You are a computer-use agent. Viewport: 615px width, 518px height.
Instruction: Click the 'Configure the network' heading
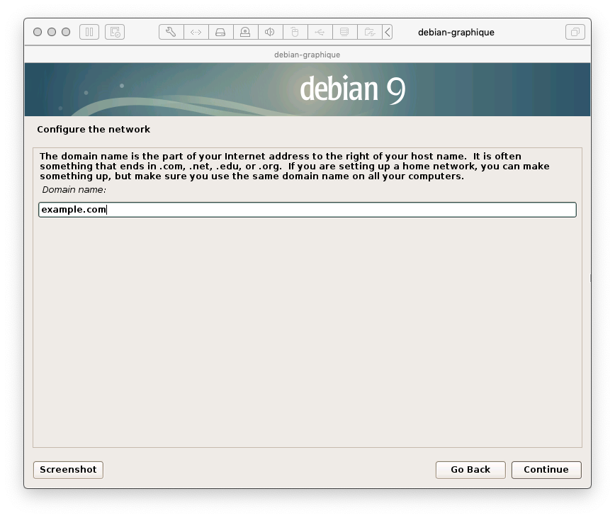click(94, 130)
